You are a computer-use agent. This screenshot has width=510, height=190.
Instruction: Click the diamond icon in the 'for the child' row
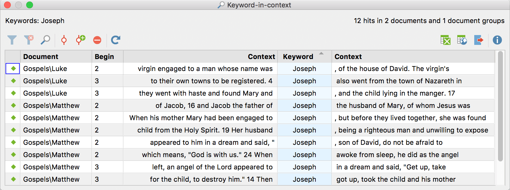(x=13, y=179)
